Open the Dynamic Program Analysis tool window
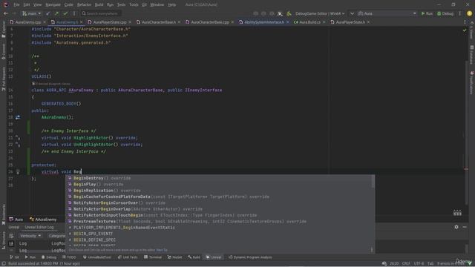The height and width of the screenshot is (267, 475). (250, 257)
